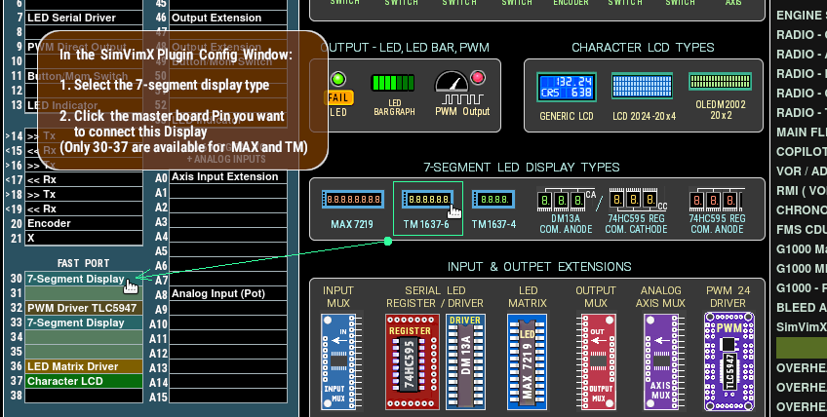The width and height of the screenshot is (827, 417).
Task: Click pin A8 Analog Input (Pot)
Action: (229, 293)
